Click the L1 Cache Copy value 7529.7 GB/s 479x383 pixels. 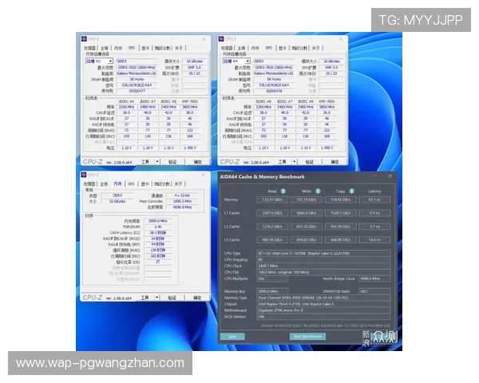click(340, 213)
